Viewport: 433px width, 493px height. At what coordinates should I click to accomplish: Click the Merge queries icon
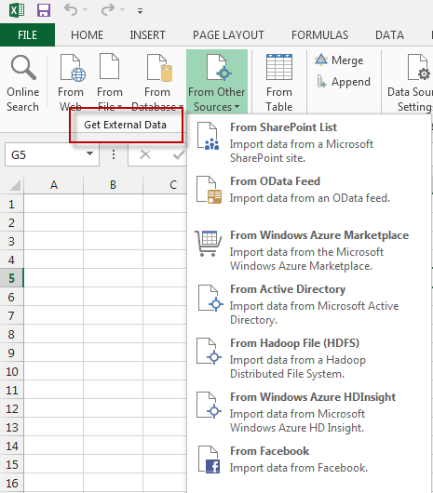click(x=321, y=60)
